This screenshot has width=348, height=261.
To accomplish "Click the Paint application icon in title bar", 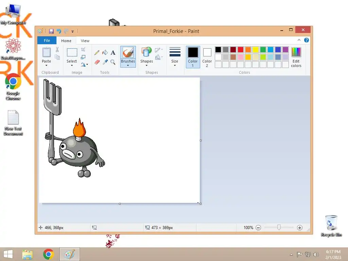I will [x=40, y=31].
